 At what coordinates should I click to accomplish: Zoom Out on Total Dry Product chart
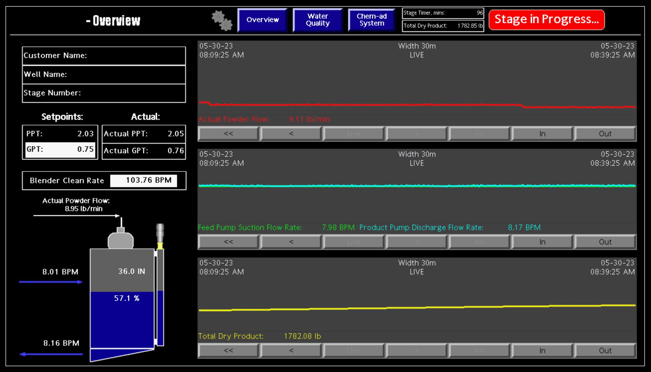605,351
